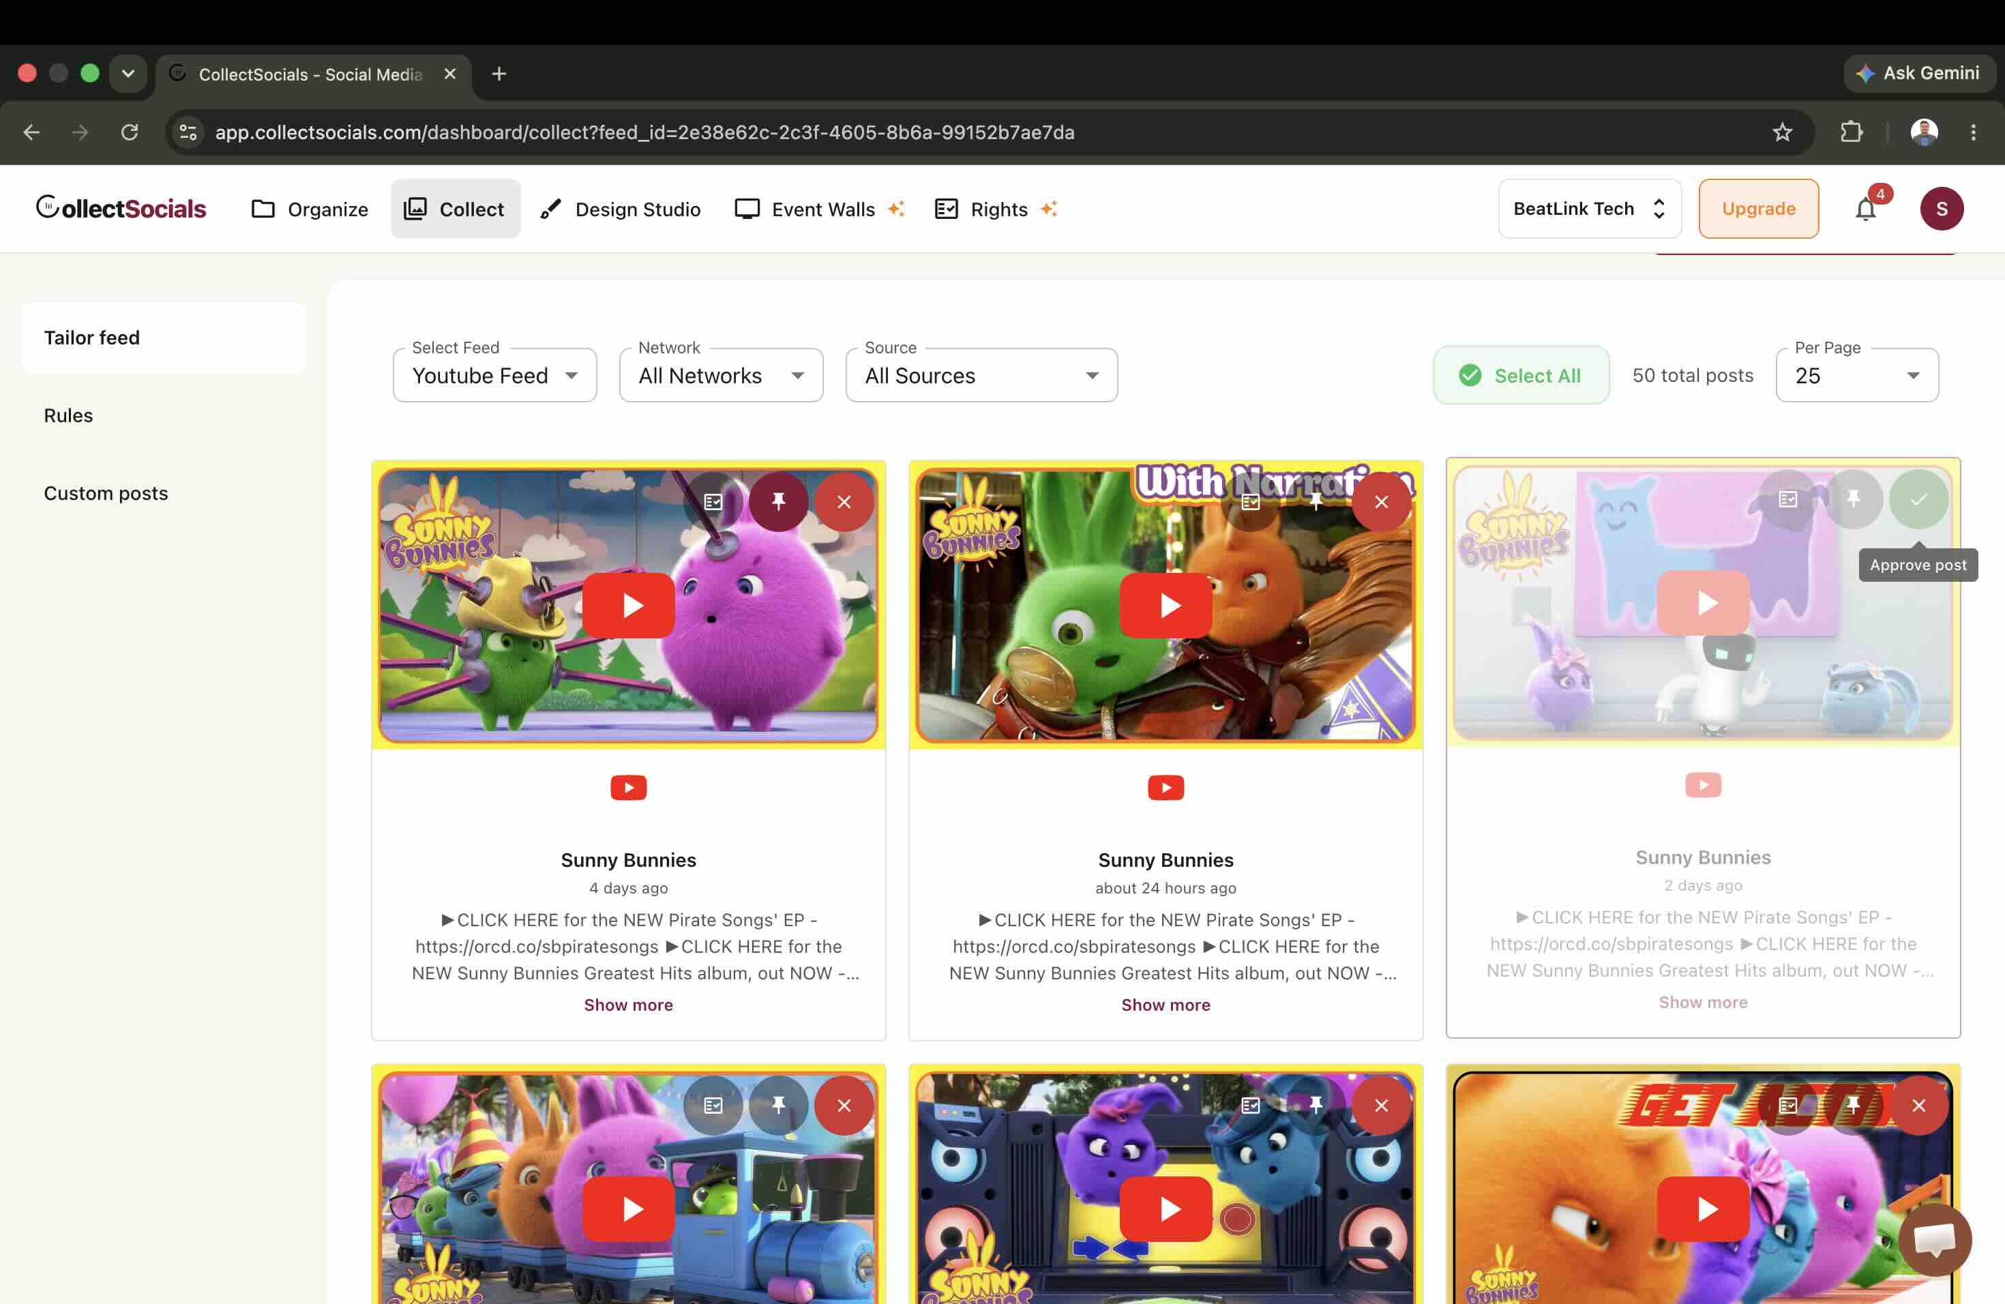Click rights icon on about 24 hours ago post
Screen dimensions: 2005x1304
(1250, 502)
